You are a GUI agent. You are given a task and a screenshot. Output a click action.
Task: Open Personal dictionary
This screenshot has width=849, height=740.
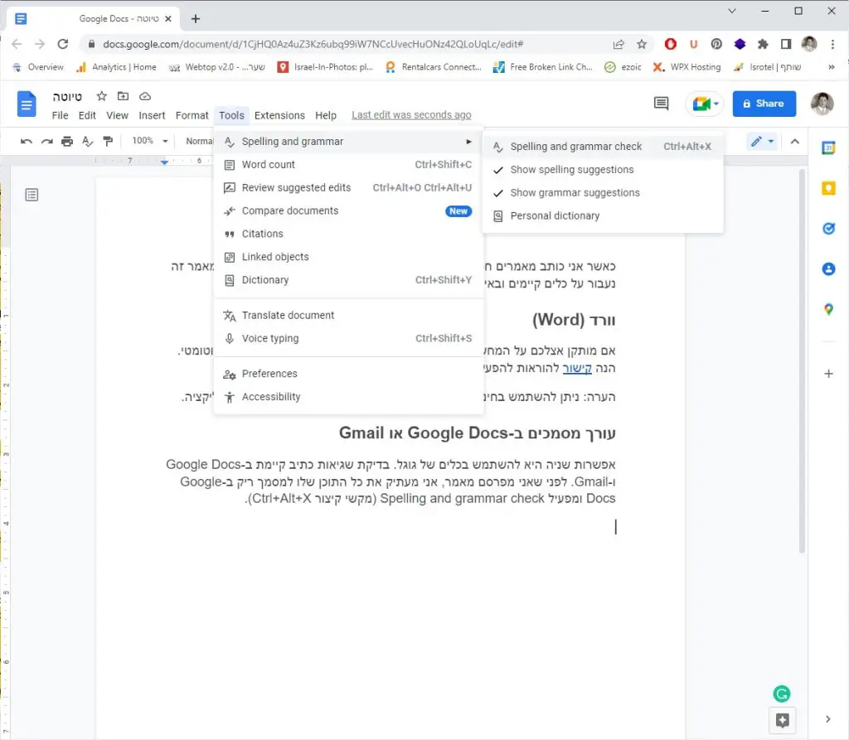(603, 215)
